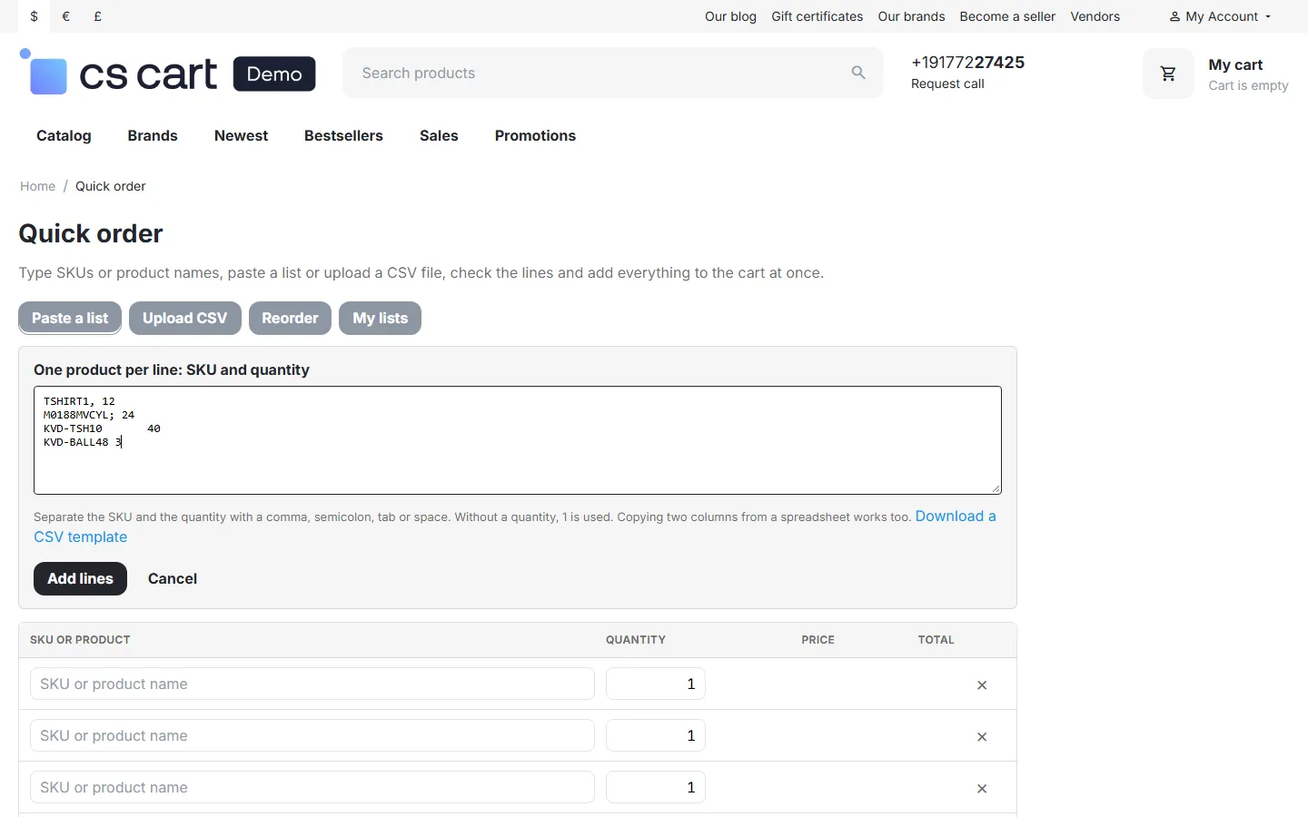Focus the first SKU or product name field

pos(312,684)
